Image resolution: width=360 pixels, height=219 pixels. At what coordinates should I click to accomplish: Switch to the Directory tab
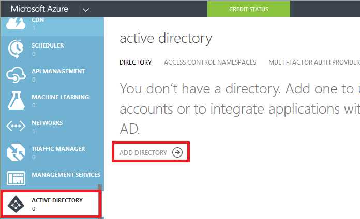click(x=136, y=62)
